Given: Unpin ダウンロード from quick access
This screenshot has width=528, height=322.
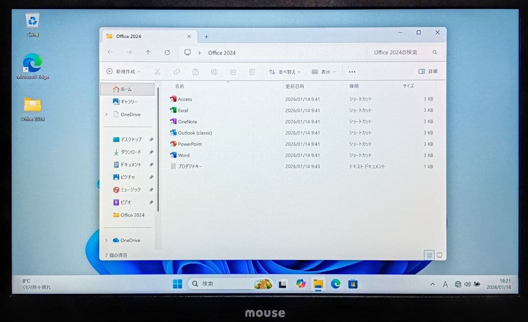Looking at the screenshot, I should pos(151,152).
